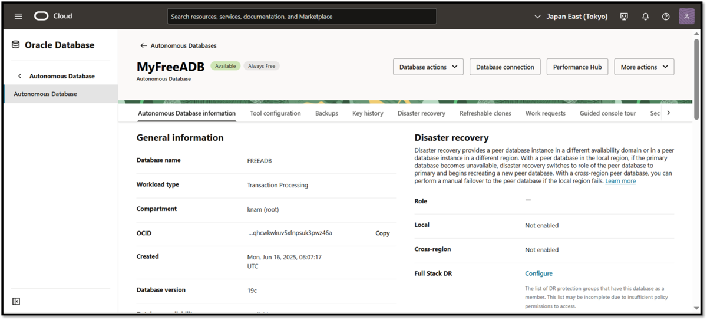The width and height of the screenshot is (707, 320).
Task: Click the Transaction Processing workload value
Action: click(x=277, y=185)
